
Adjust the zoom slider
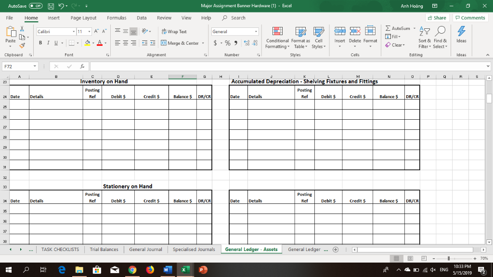(x=449, y=258)
